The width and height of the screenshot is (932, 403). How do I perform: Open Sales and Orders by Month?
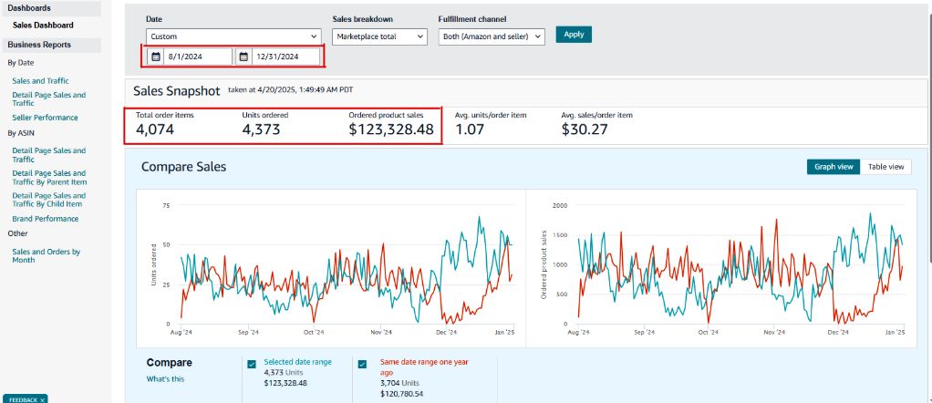pyautogui.click(x=46, y=255)
